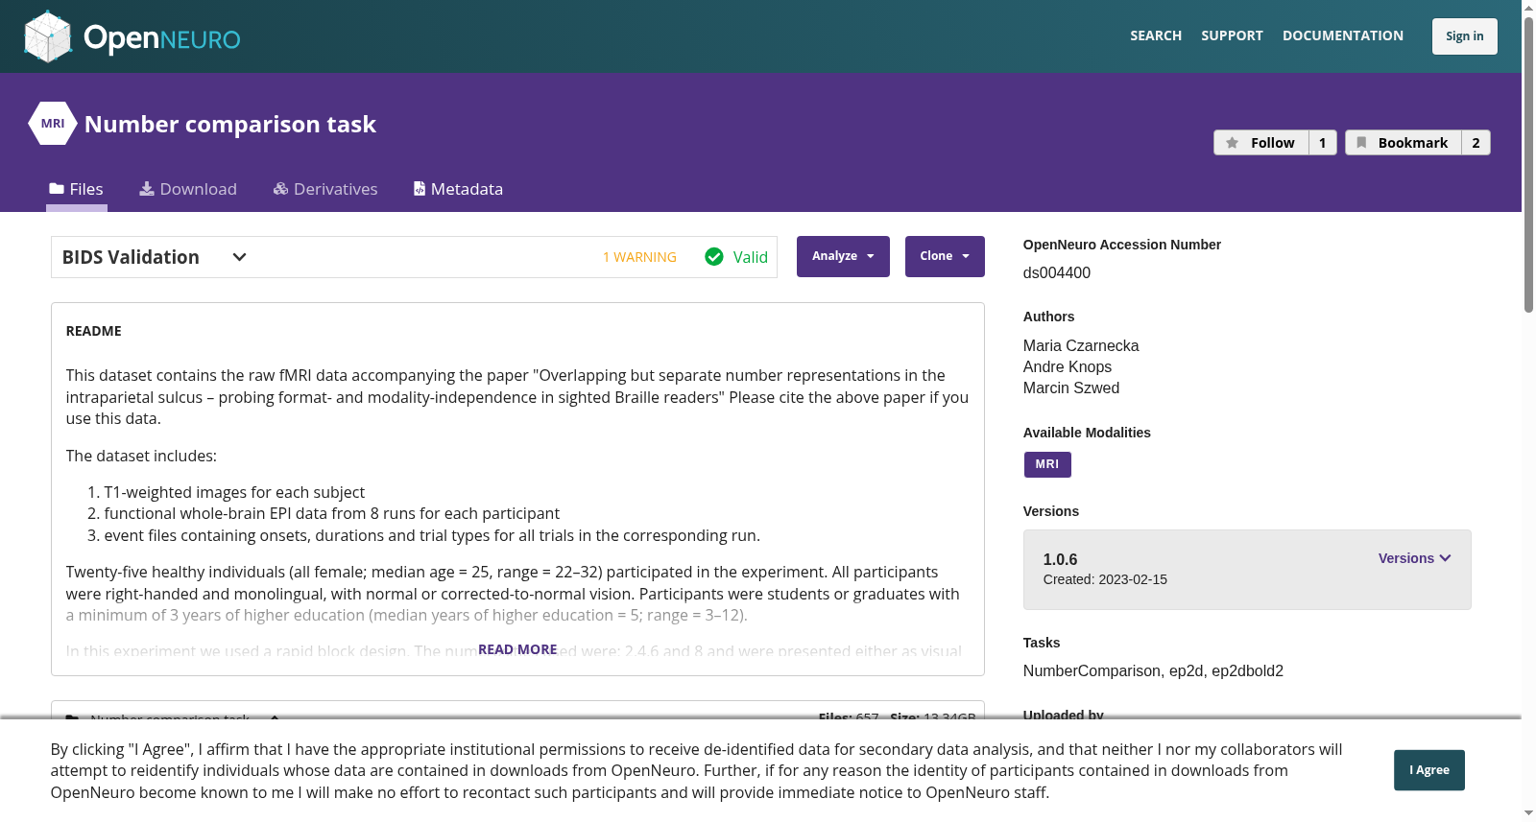
Task: Follow this dataset
Action: 1261,143
